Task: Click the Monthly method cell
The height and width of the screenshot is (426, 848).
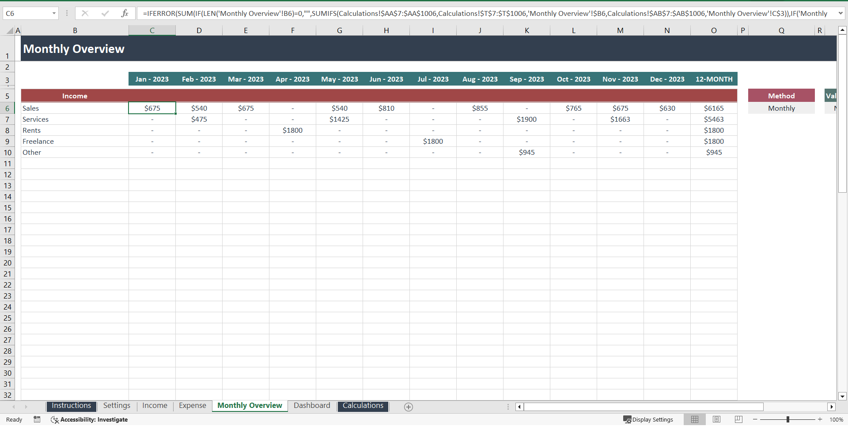Action: tap(781, 108)
